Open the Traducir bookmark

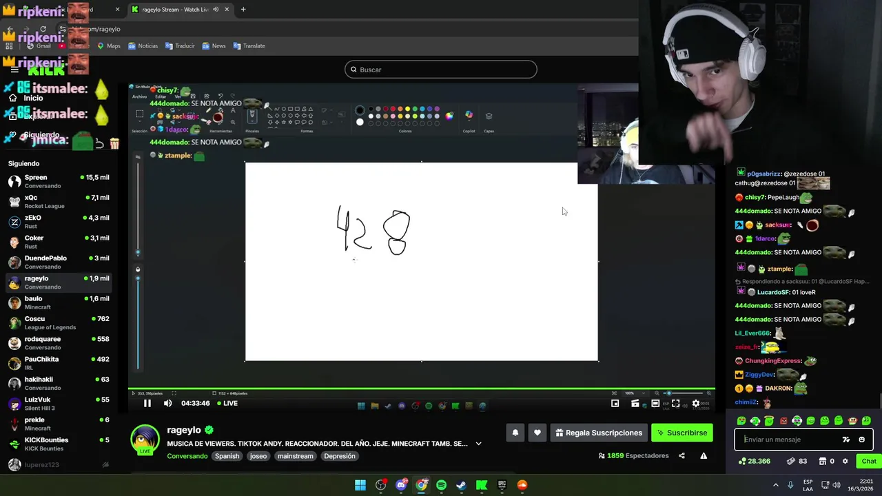click(180, 46)
